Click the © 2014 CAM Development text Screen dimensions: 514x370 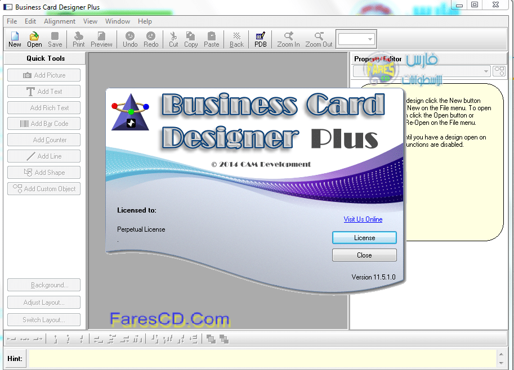(x=261, y=164)
